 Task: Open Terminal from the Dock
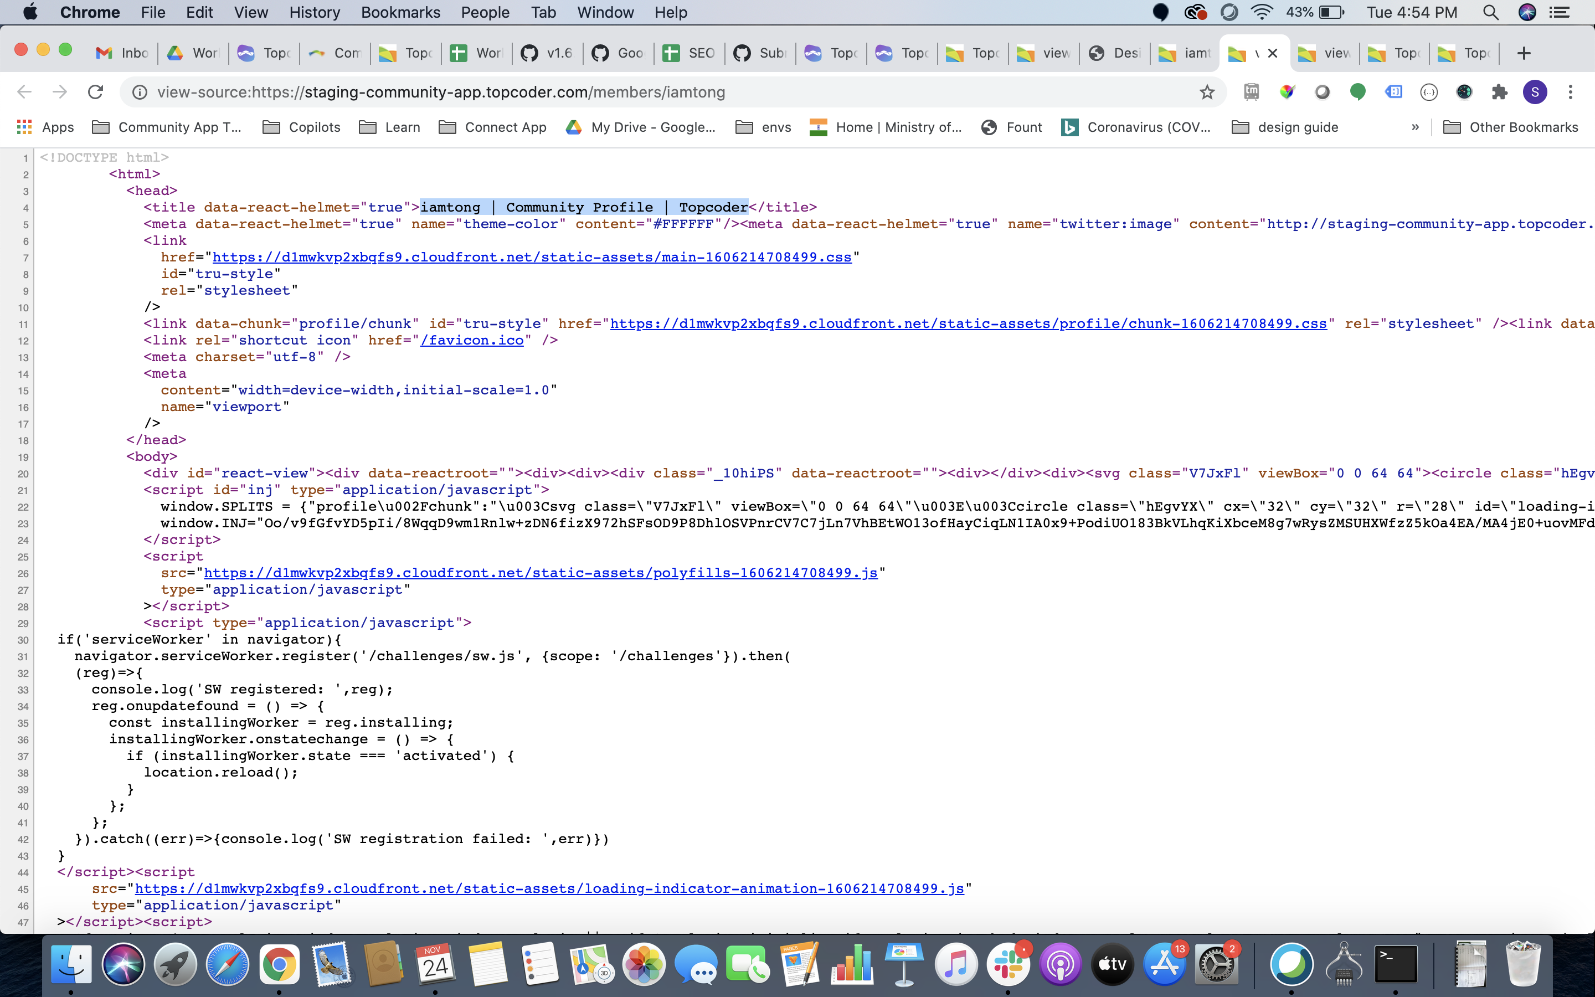pos(1396,964)
